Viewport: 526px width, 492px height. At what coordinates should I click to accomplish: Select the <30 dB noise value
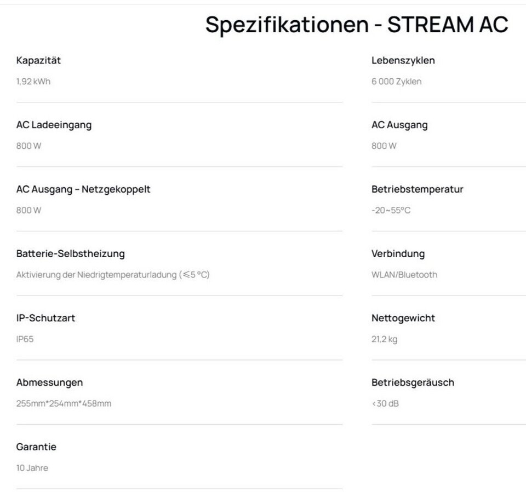coord(385,404)
